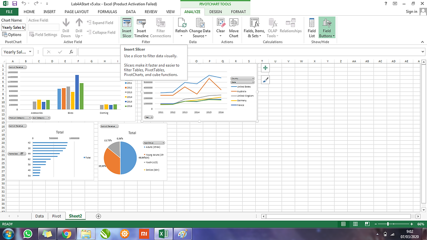Click the Save icon in the title bar
This screenshot has width=427, height=240.
(15, 3)
